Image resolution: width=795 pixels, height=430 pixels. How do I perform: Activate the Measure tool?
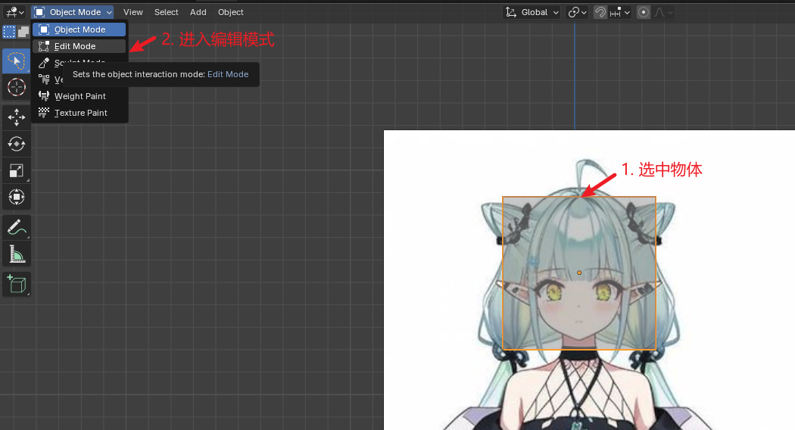pyautogui.click(x=16, y=254)
